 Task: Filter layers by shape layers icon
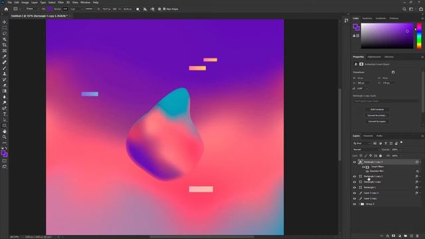(x=391, y=143)
